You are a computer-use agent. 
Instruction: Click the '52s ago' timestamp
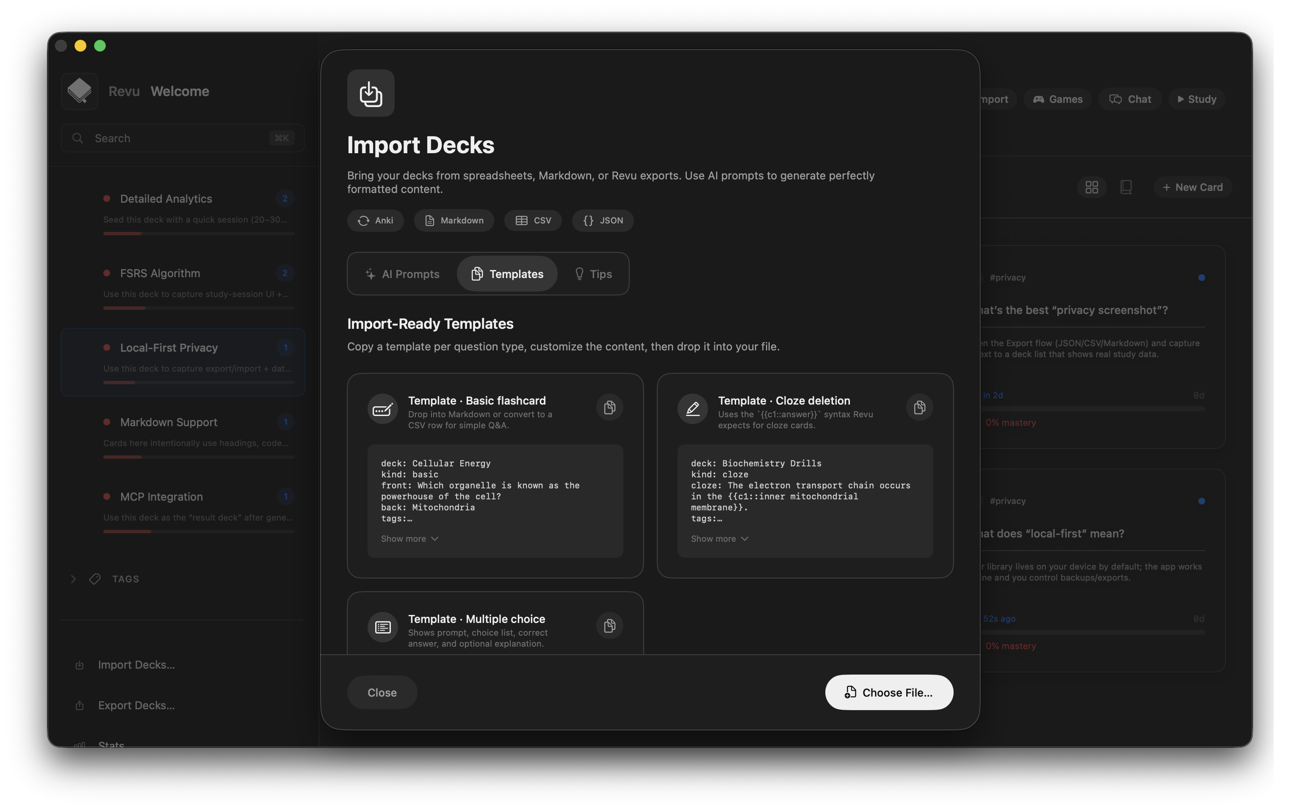999,619
